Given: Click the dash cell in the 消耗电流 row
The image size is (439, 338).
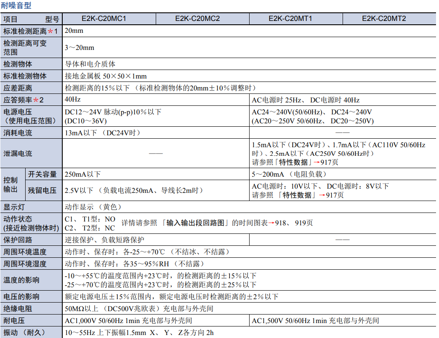Looking at the screenshot, I should 343,132.
